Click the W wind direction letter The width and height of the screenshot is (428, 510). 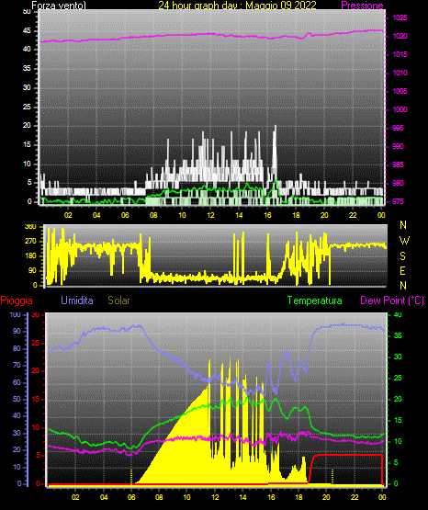404,241
